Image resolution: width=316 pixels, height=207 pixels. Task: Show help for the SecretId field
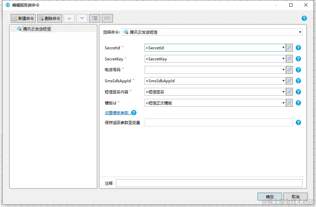(298, 48)
